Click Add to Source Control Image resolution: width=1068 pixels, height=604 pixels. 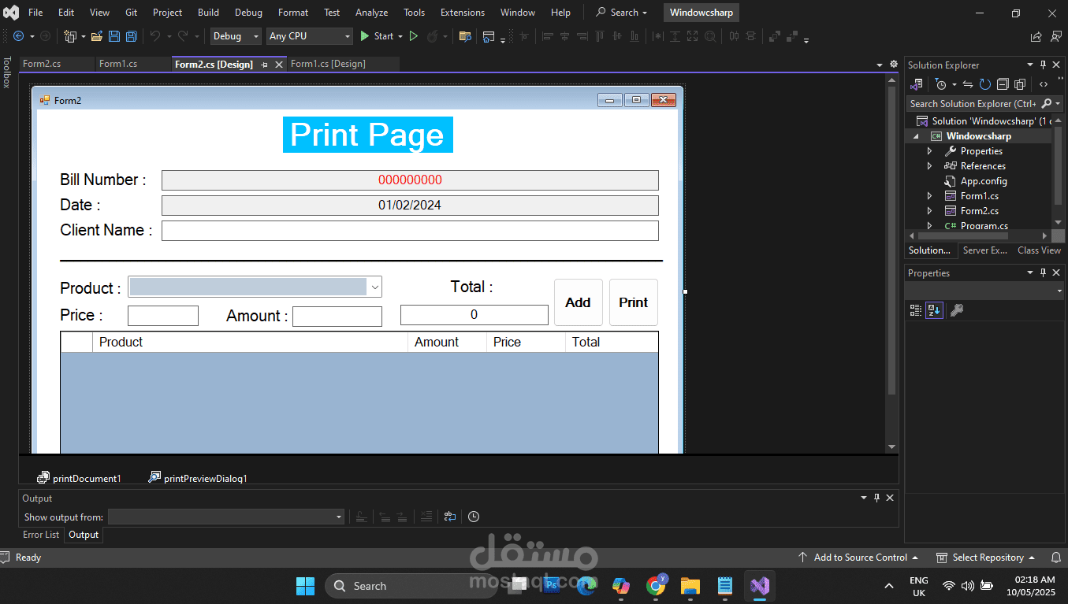[860, 558]
